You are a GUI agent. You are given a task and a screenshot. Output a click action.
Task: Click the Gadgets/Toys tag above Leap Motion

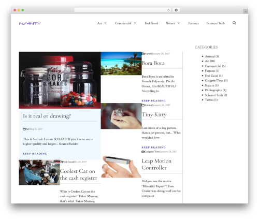[152, 152]
